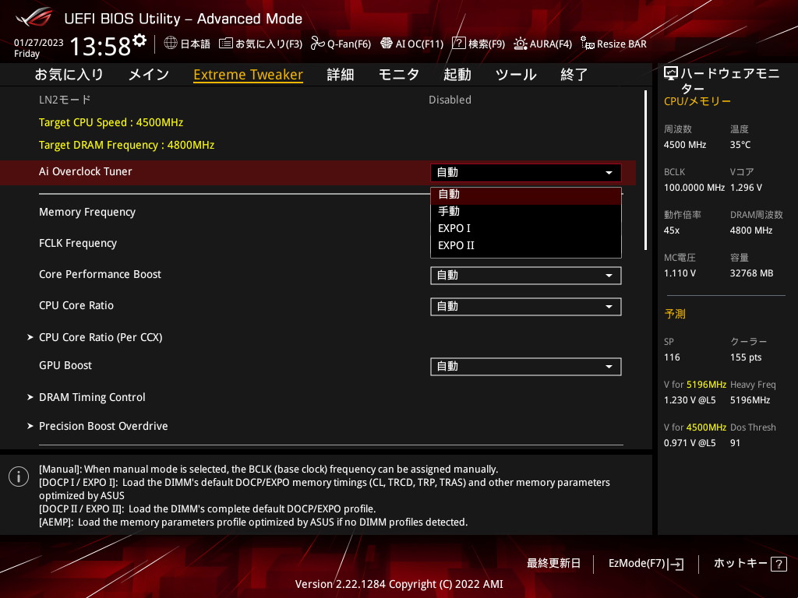Launch AI OC guide icon (F11)
This screenshot has height=598, width=798.
tap(387, 44)
